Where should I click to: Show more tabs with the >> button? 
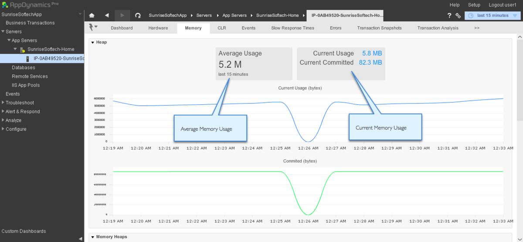(477, 28)
